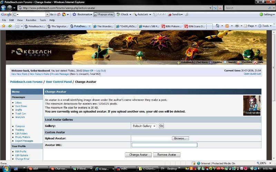Switch to Hako's 536 F... tab

tap(149, 26)
